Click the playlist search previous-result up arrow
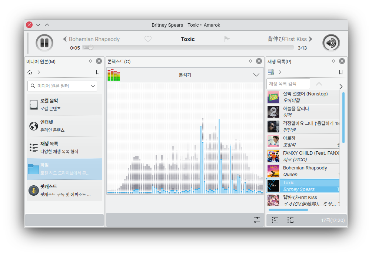The height and width of the screenshot is (256, 372). point(319,84)
